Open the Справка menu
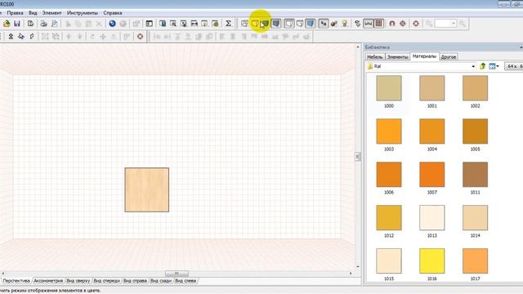Screen dimensions: 523x294 point(113,13)
